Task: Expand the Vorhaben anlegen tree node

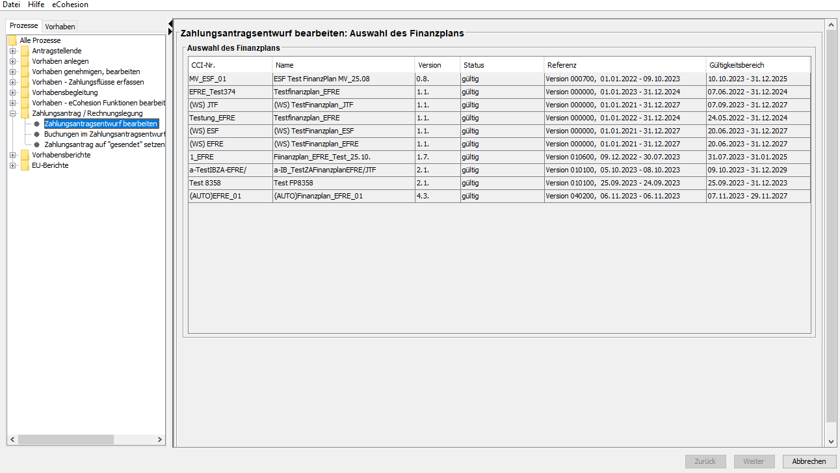Action: point(12,61)
